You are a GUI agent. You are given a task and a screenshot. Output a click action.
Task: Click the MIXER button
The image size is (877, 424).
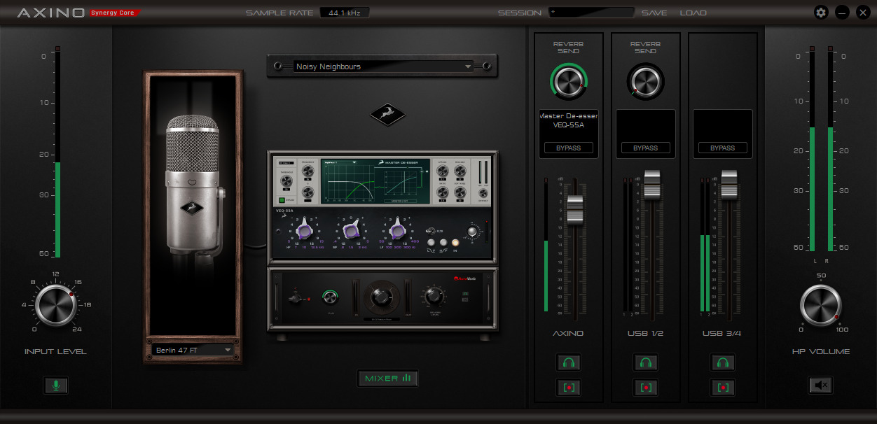click(x=388, y=379)
